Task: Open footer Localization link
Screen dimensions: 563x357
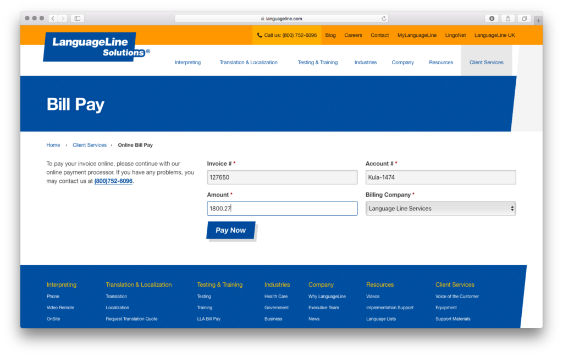Action: (x=118, y=308)
